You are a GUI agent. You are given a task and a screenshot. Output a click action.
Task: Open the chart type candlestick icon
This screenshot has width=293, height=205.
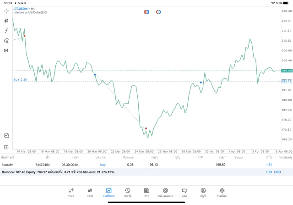tap(6, 21)
